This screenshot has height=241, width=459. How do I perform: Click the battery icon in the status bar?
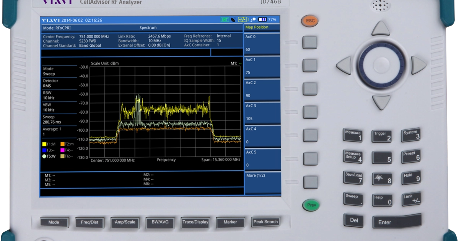[x=262, y=20]
